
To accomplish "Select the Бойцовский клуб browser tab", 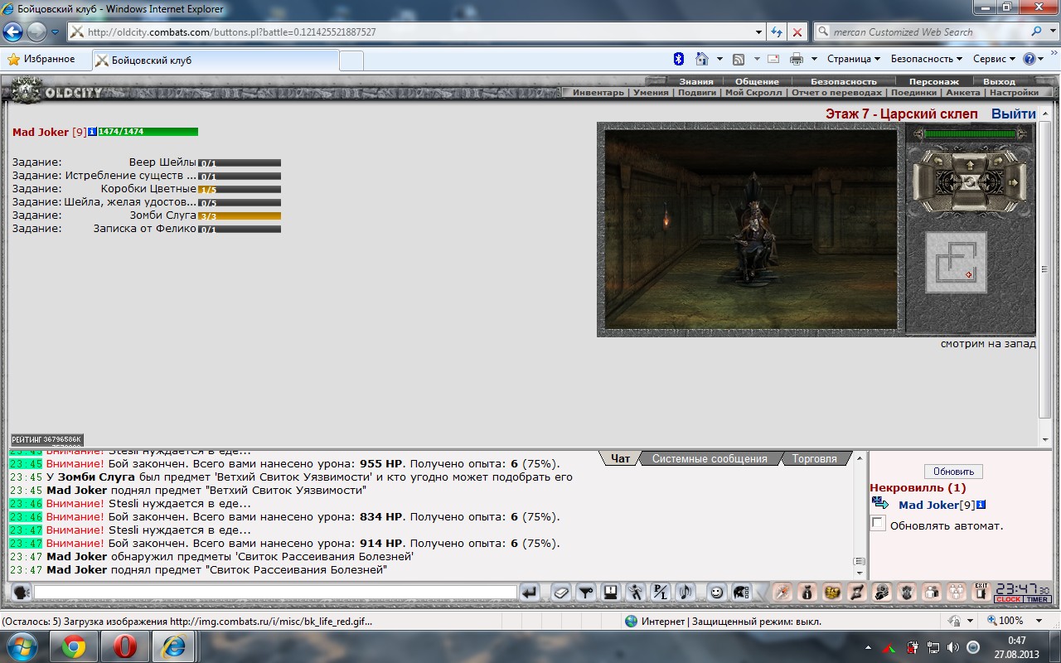I will (216, 60).
